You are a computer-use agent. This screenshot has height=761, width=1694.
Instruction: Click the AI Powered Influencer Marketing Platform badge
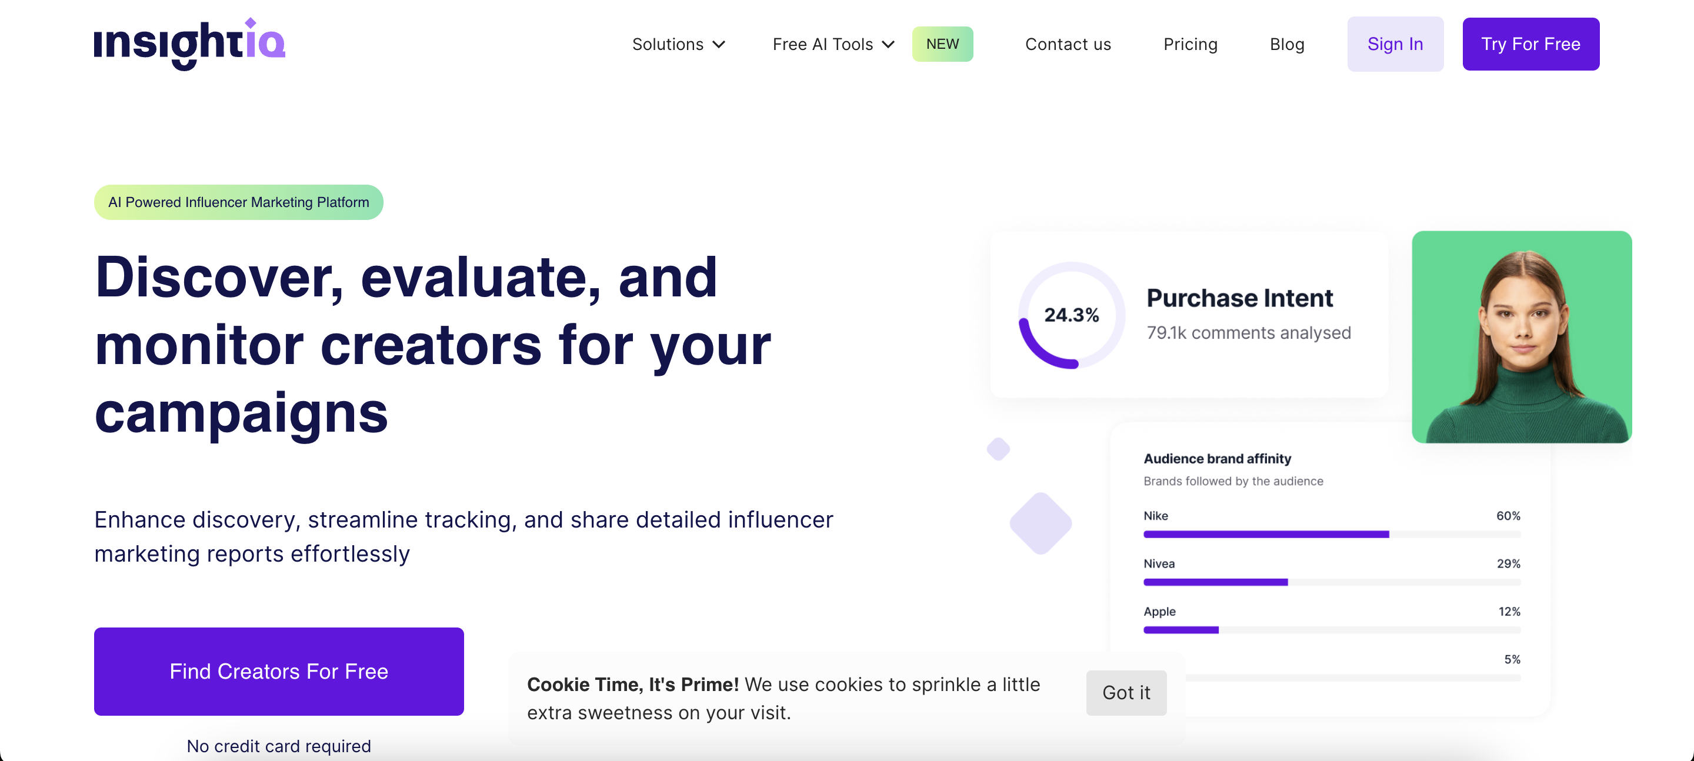point(239,202)
